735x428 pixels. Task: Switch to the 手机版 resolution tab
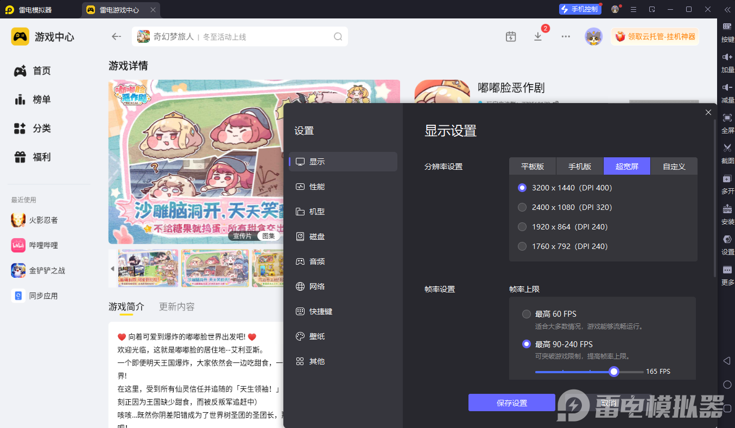coord(580,167)
